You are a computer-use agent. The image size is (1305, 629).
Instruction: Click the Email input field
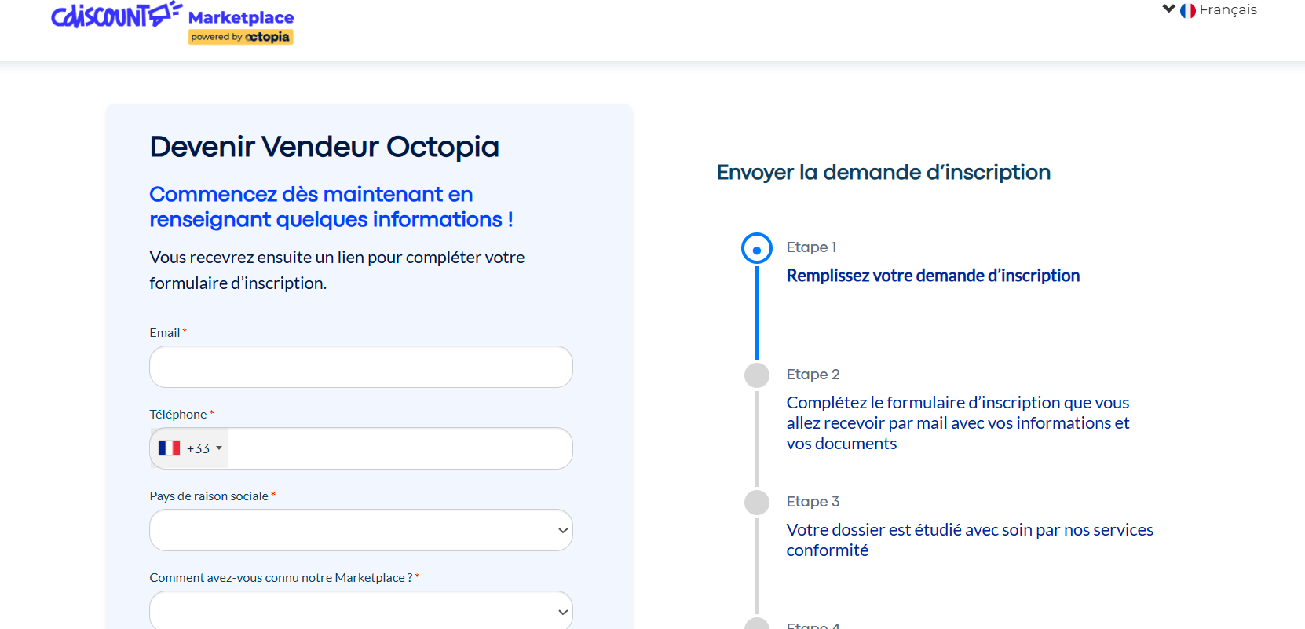click(361, 367)
